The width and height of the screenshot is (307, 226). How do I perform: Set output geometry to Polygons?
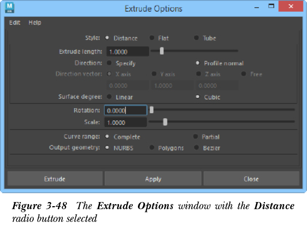(152, 148)
